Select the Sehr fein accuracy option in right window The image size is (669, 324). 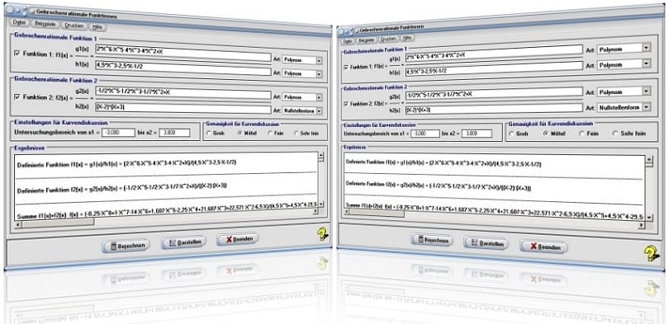click(615, 134)
